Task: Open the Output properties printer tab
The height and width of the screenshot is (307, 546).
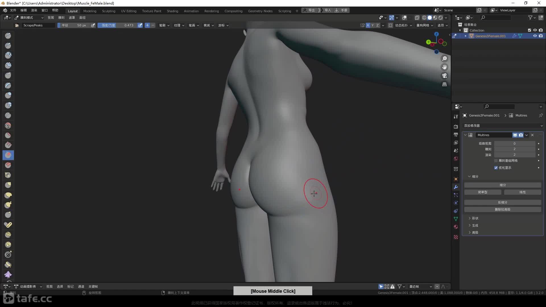Action: (x=456, y=134)
